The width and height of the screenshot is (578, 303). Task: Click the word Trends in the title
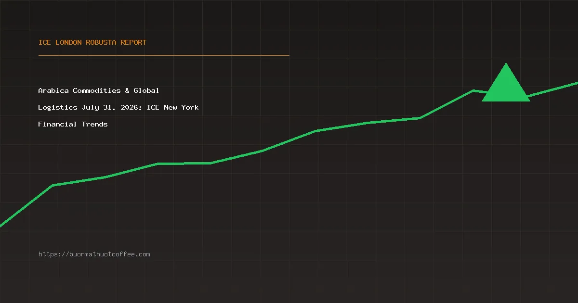pyautogui.click(x=95, y=124)
